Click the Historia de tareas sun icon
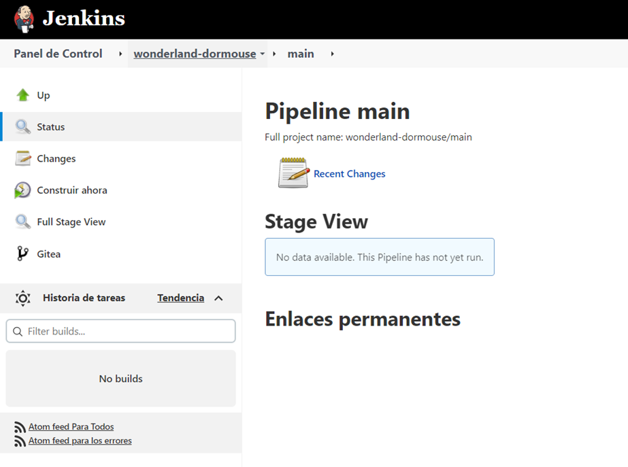Image resolution: width=628 pixels, height=467 pixels. [23, 298]
